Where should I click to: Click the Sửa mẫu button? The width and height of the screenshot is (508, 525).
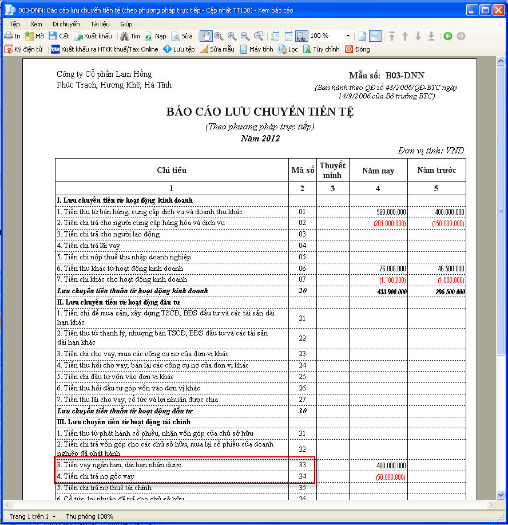[x=217, y=49]
